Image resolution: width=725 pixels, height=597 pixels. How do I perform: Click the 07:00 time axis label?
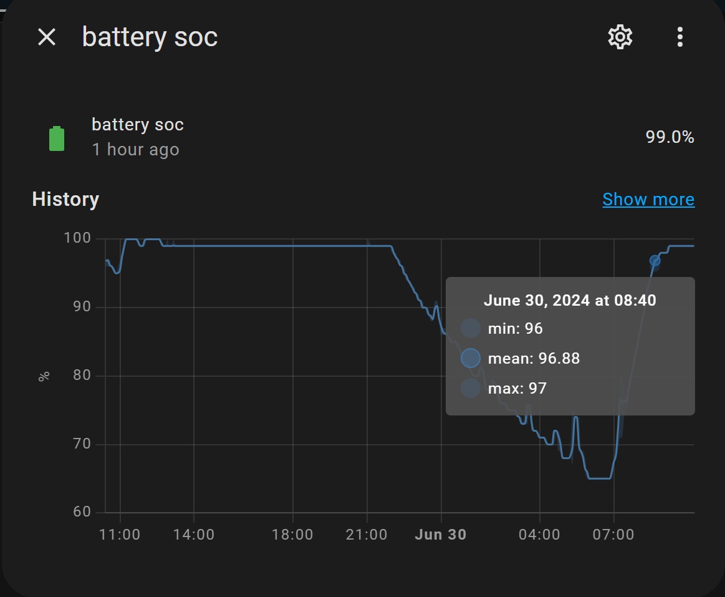coord(613,535)
